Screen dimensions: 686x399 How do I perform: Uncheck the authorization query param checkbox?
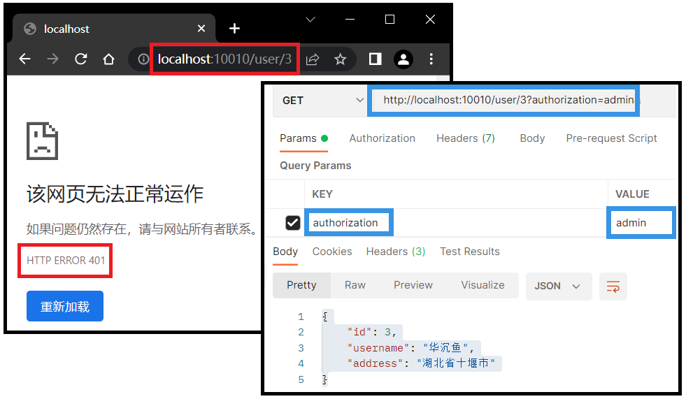(x=293, y=223)
